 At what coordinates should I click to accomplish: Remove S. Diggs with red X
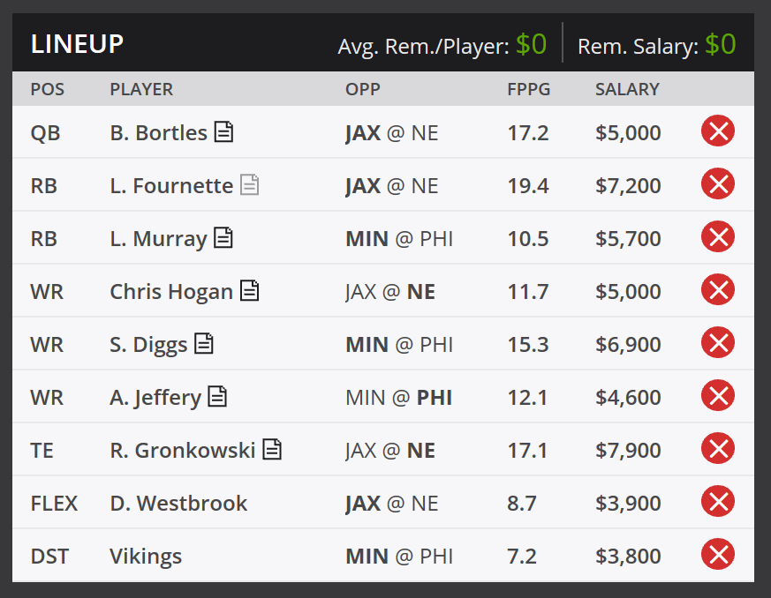pyautogui.click(x=718, y=343)
